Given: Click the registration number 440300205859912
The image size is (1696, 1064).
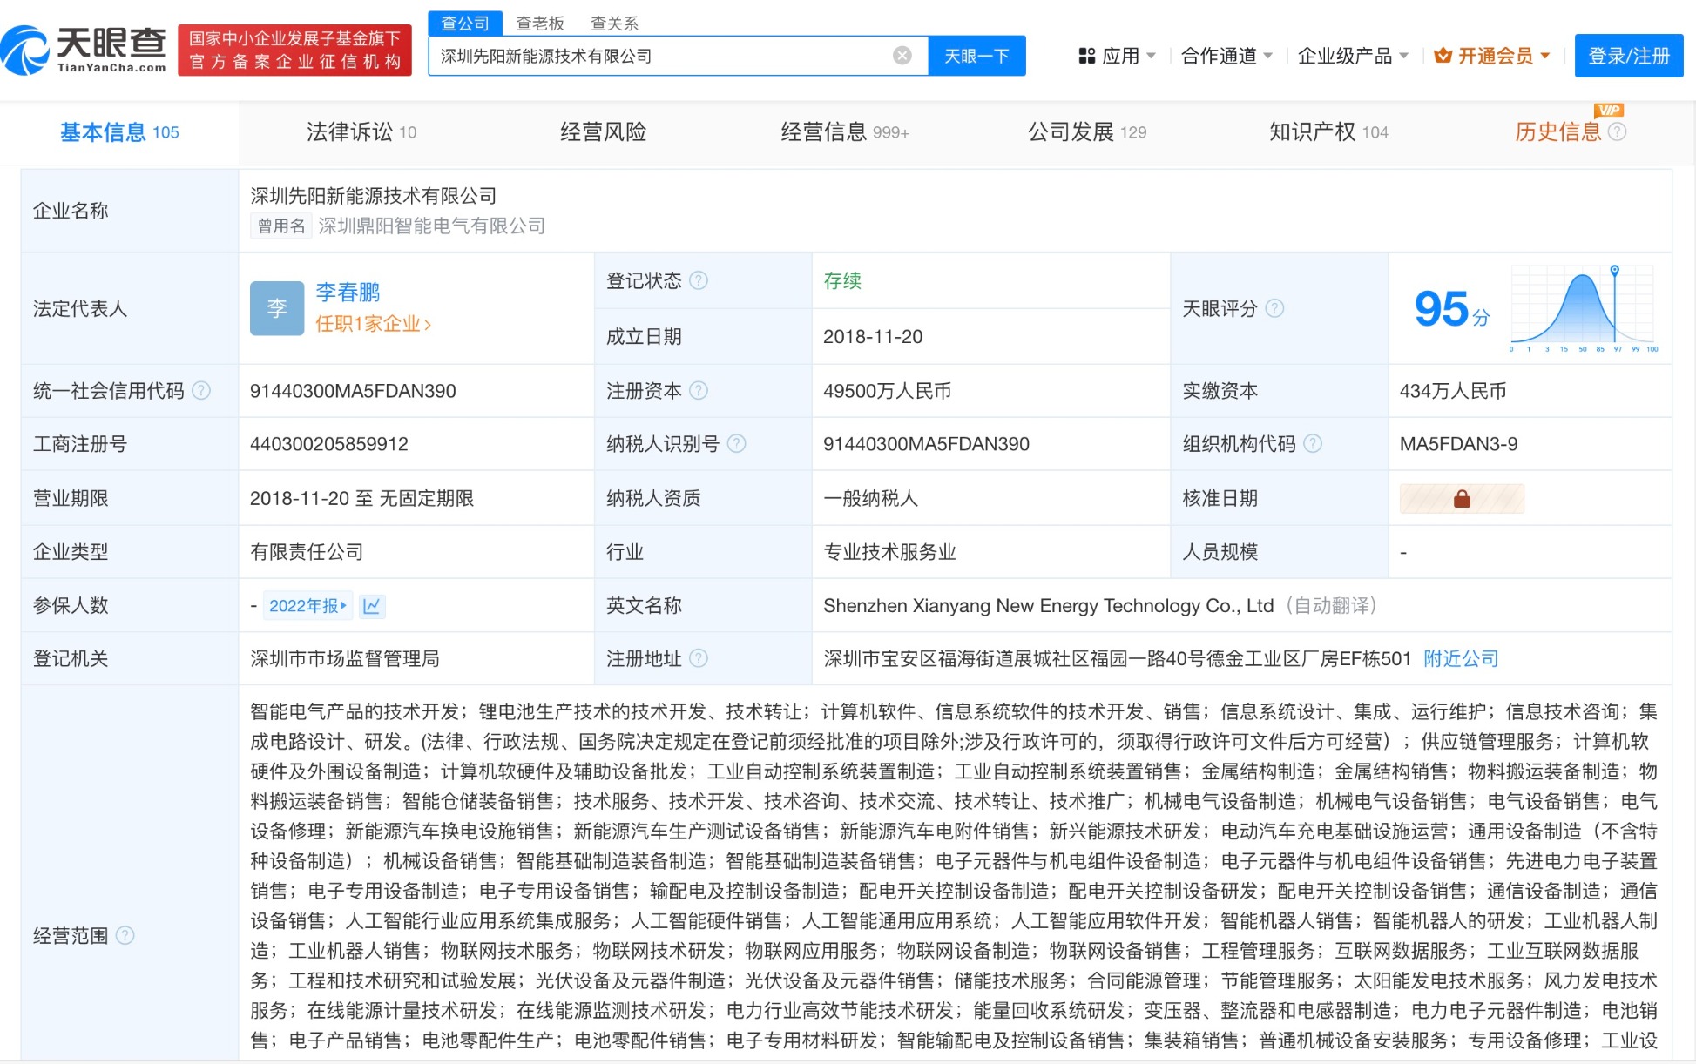Looking at the screenshot, I should click(329, 444).
